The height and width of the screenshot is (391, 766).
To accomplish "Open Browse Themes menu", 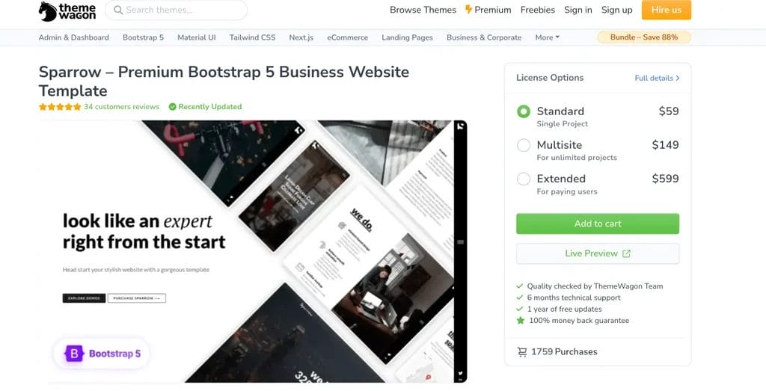I will (423, 10).
